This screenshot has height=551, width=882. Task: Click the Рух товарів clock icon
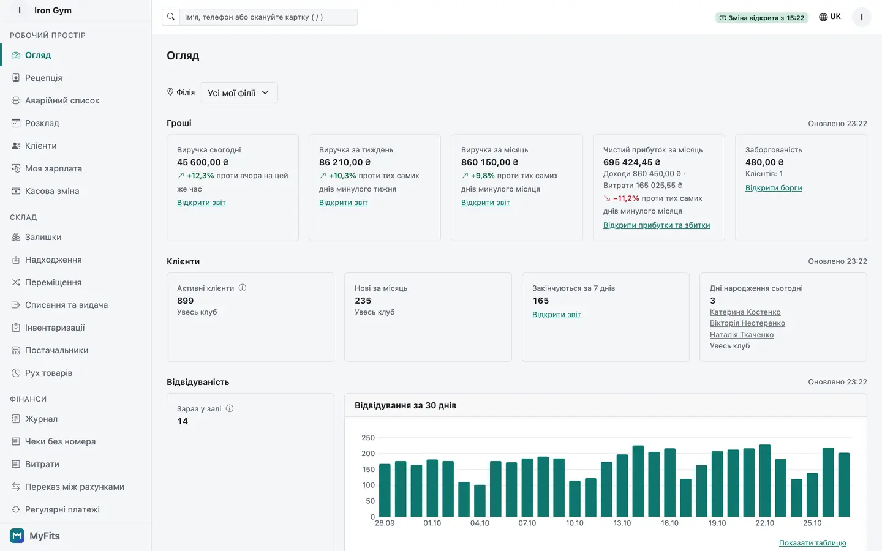click(x=16, y=373)
